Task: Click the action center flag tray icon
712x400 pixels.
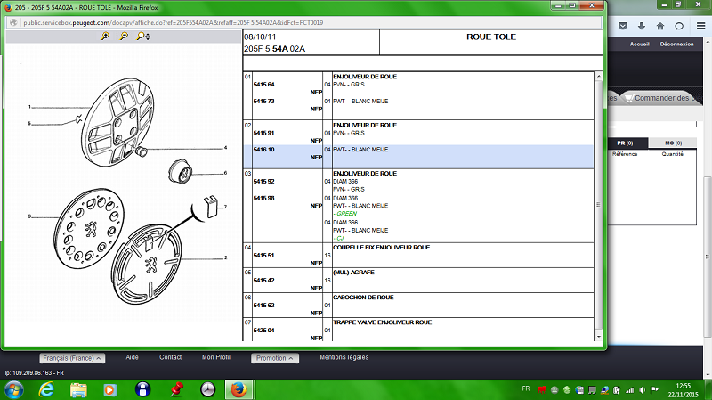Action: [654, 390]
